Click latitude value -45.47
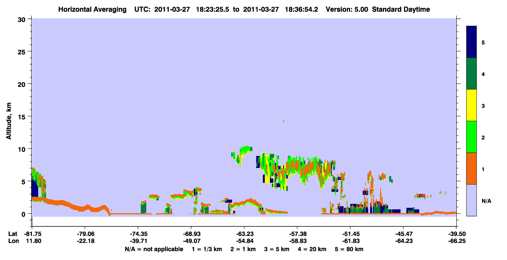This screenshot has width=507, height=260. [403, 234]
